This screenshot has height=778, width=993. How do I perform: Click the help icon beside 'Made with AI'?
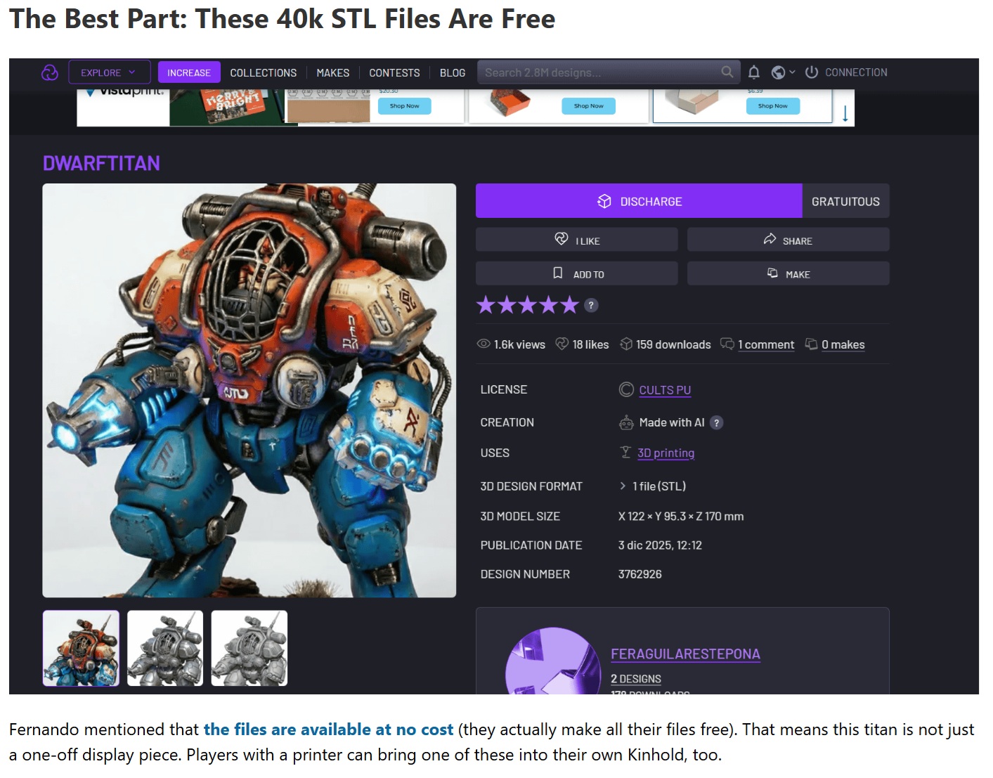tap(717, 422)
